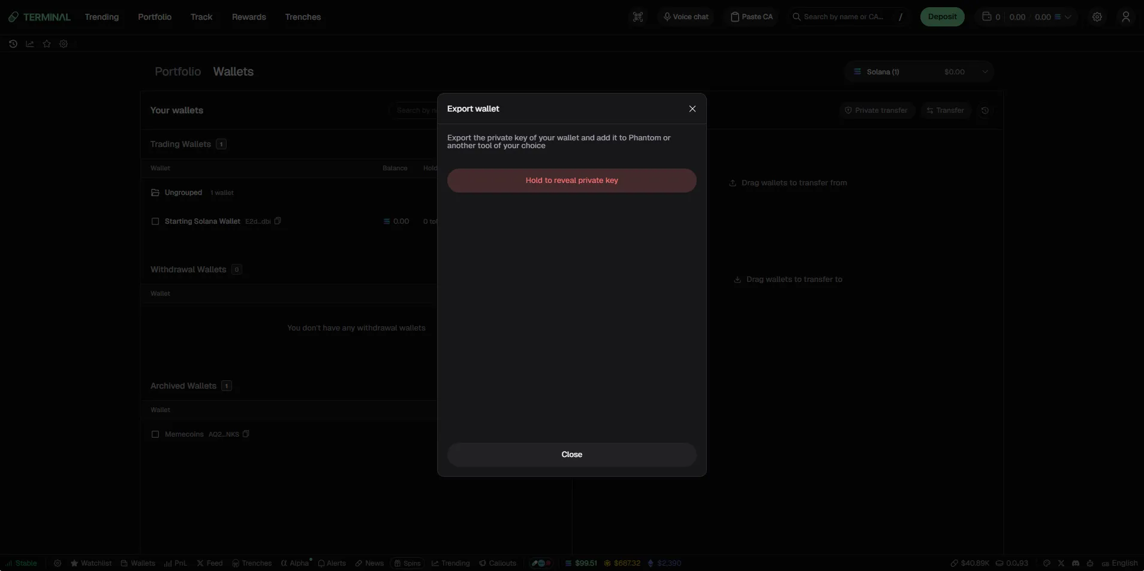This screenshot has width=1144, height=571.
Task: Open the QR scanner icon in top bar
Action: (638, 17)
